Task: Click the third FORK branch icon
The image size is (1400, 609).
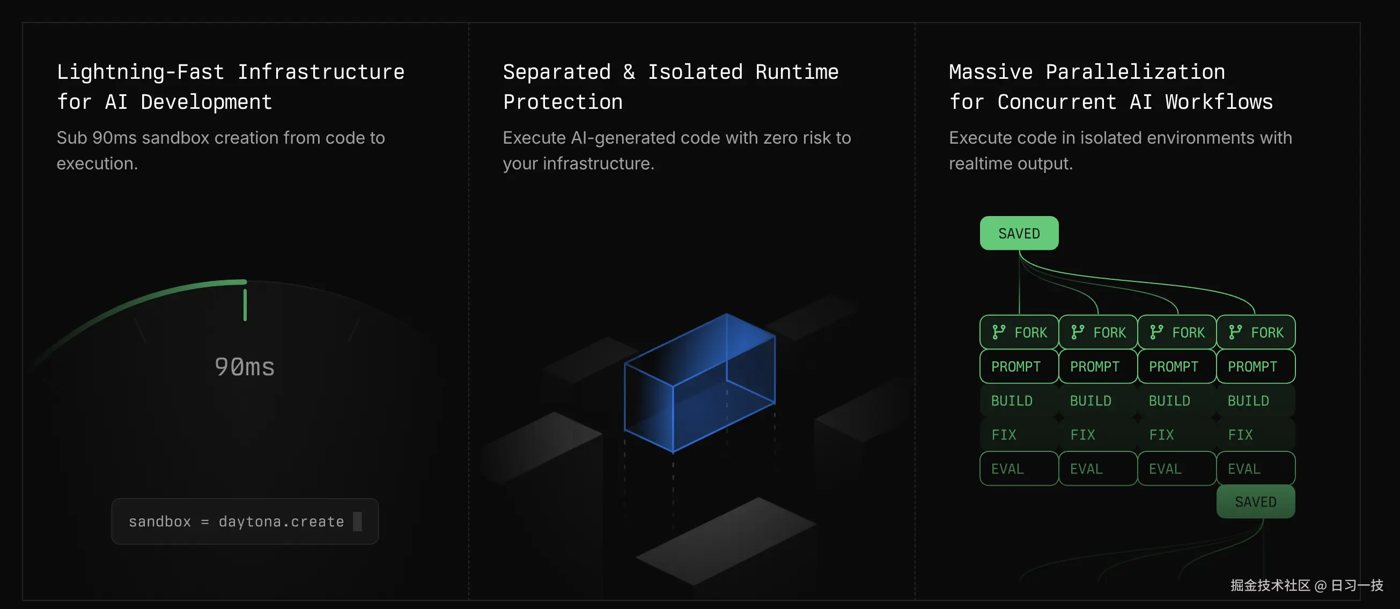Action: [1156, 332]
